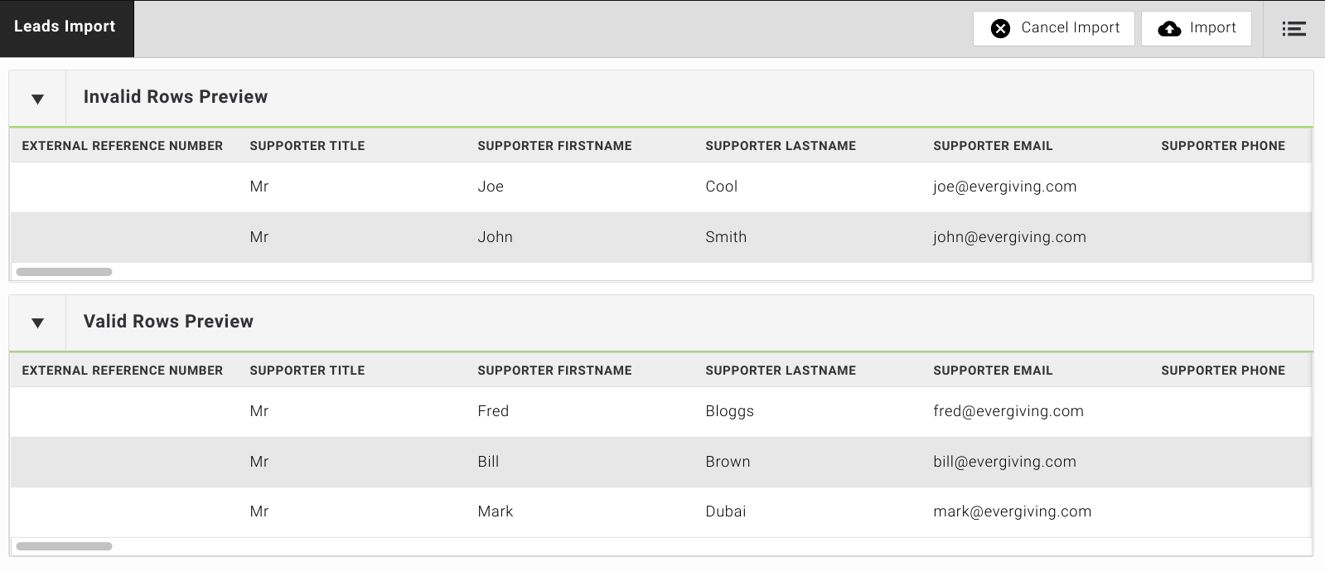This screenshot has height=572, width=1325.
Task: Collapse the Invalid Rows Preview section
Action: point(37,99)
